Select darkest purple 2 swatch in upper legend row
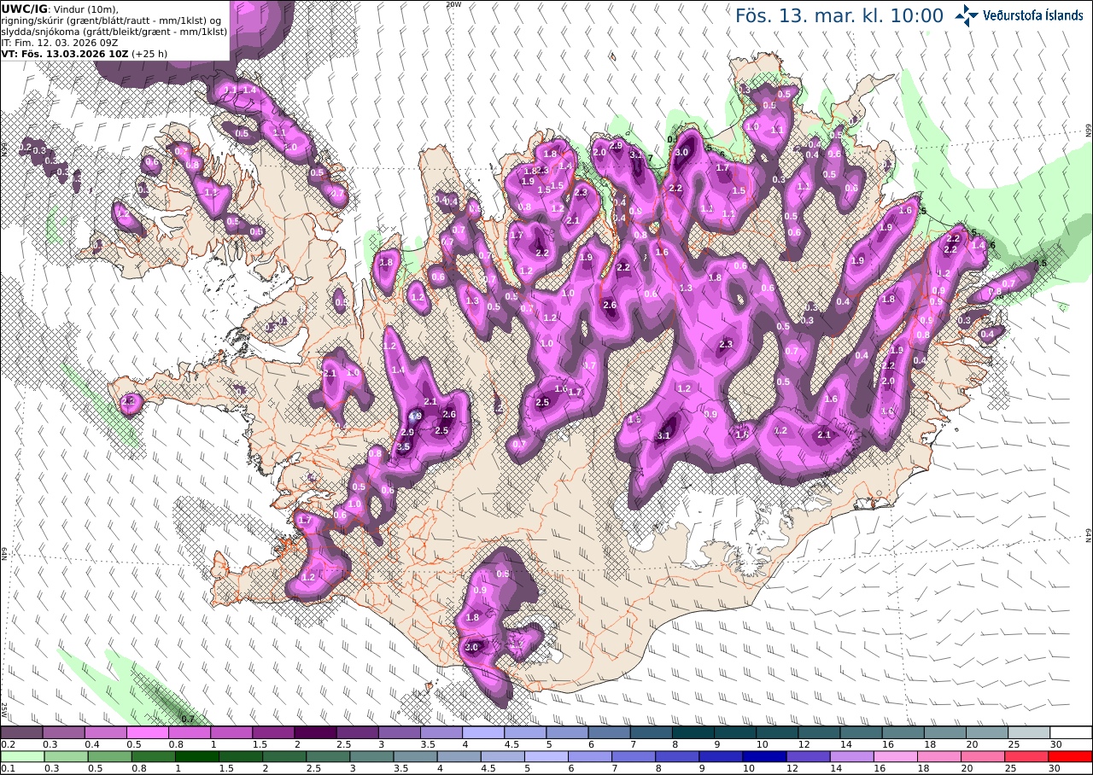Screen dimensions: 1093x775 [x=315, y=732]
